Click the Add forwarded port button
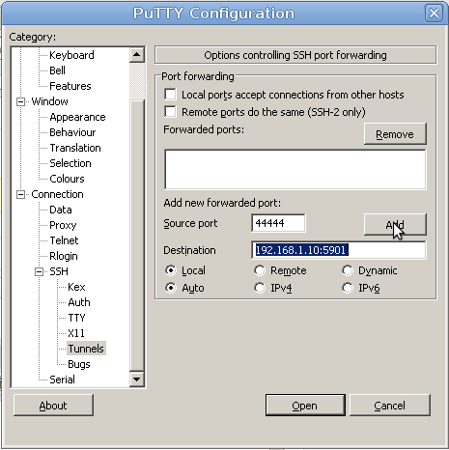Screen dimensions: 449x450 pos(395,224)
